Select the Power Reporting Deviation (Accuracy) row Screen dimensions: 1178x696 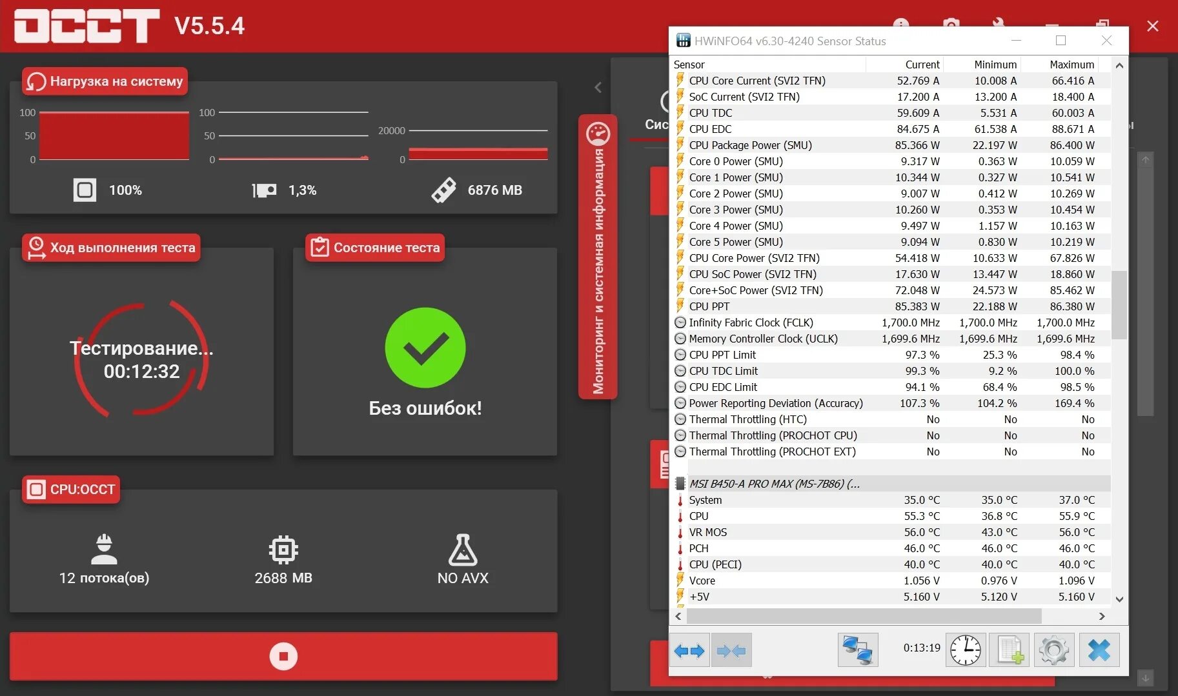click(891, 403)
